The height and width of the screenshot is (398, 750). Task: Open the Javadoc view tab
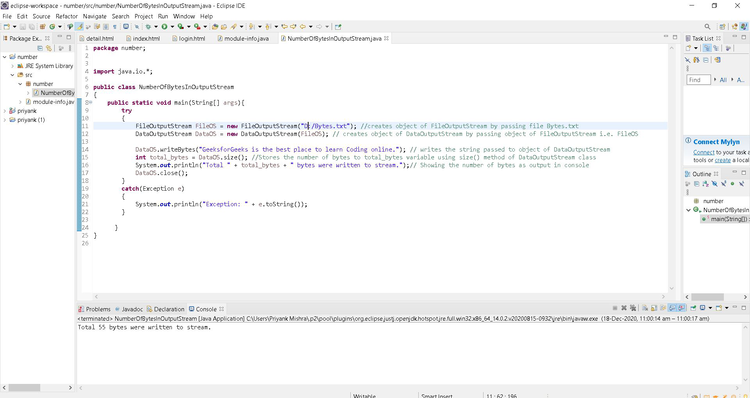pyautogui.click(x=129, y=309)
